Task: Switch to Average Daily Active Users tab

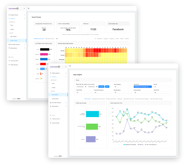Action: (98, 99)
